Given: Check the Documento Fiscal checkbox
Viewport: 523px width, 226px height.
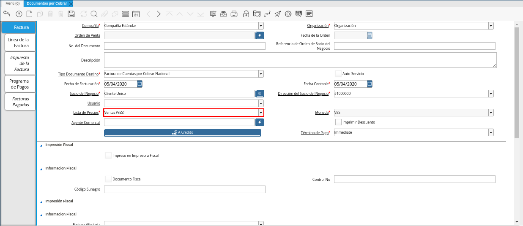Looking at the screenshot, I should coord(109,179).
